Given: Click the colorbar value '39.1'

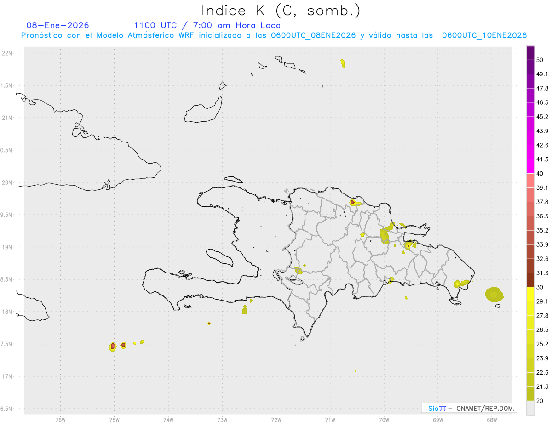Looking at the screenshot, I should (543, 187).
